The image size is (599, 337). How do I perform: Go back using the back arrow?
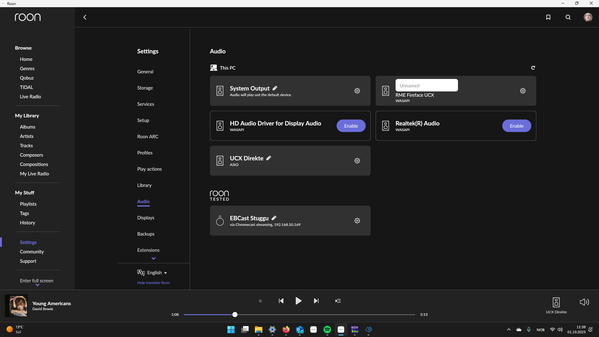pyautogui.click(x=85, y=17)
